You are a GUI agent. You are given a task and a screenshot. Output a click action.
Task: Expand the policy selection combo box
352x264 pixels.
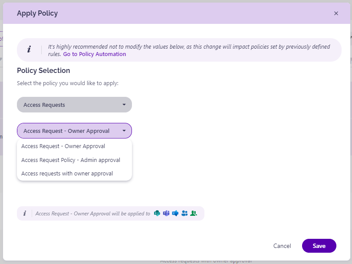74,131
